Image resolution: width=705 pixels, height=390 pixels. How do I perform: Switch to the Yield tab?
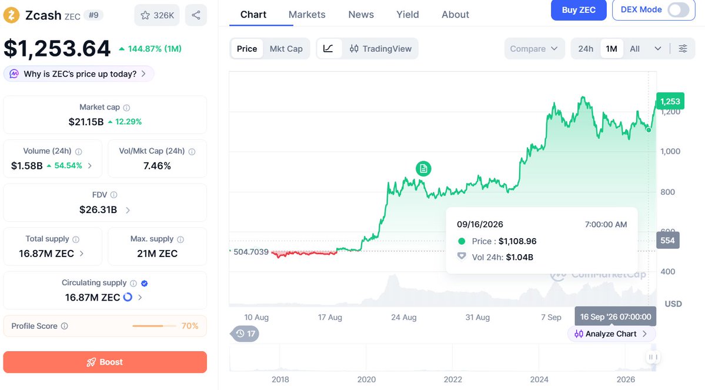[408, 14]
